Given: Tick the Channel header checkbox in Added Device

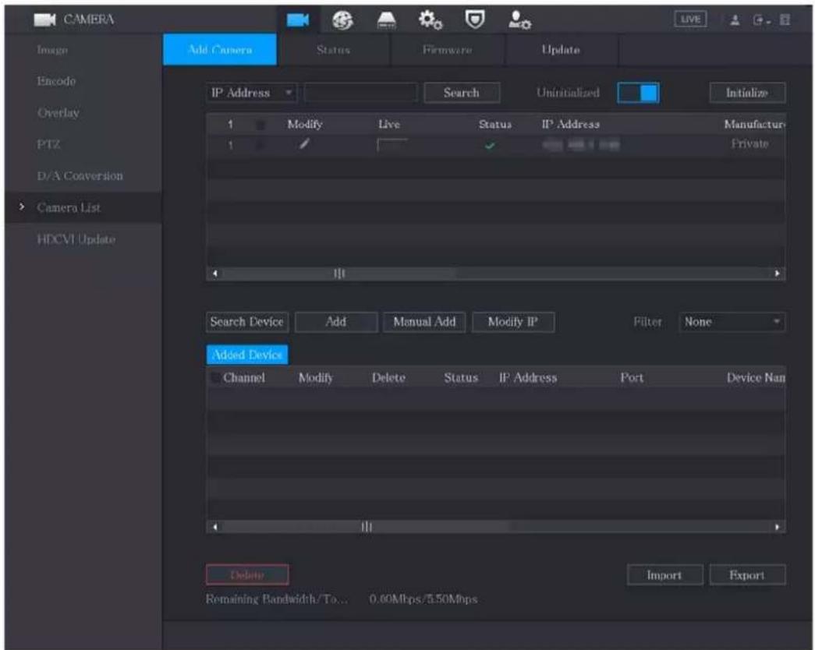Looking at the screenshot, I should coord(214,378).
